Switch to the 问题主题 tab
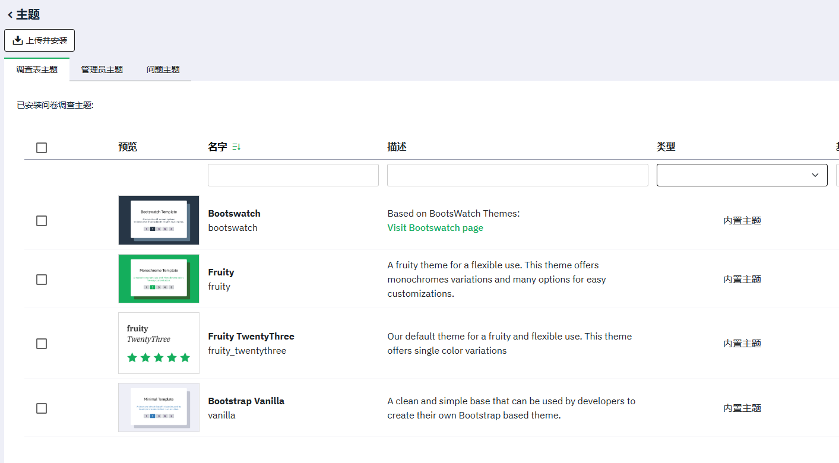Screen dimensions: 839x463 pos(163,69)
